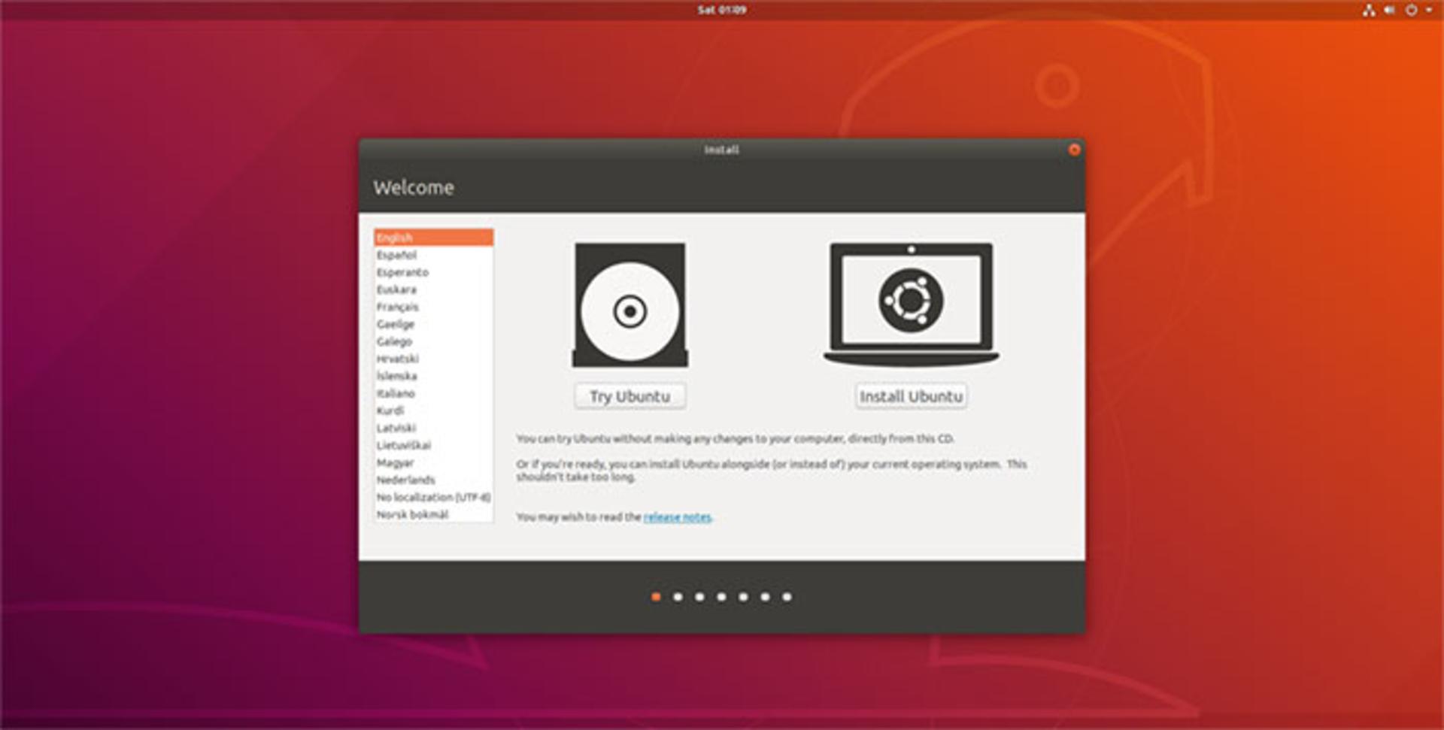The image size is (1444, 730).
Task: Select Nederlands in the language list
Action: point(433,480)
